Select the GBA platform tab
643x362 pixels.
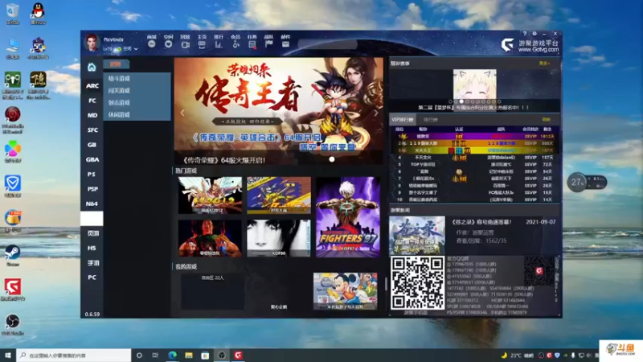[x=92, y=159]
